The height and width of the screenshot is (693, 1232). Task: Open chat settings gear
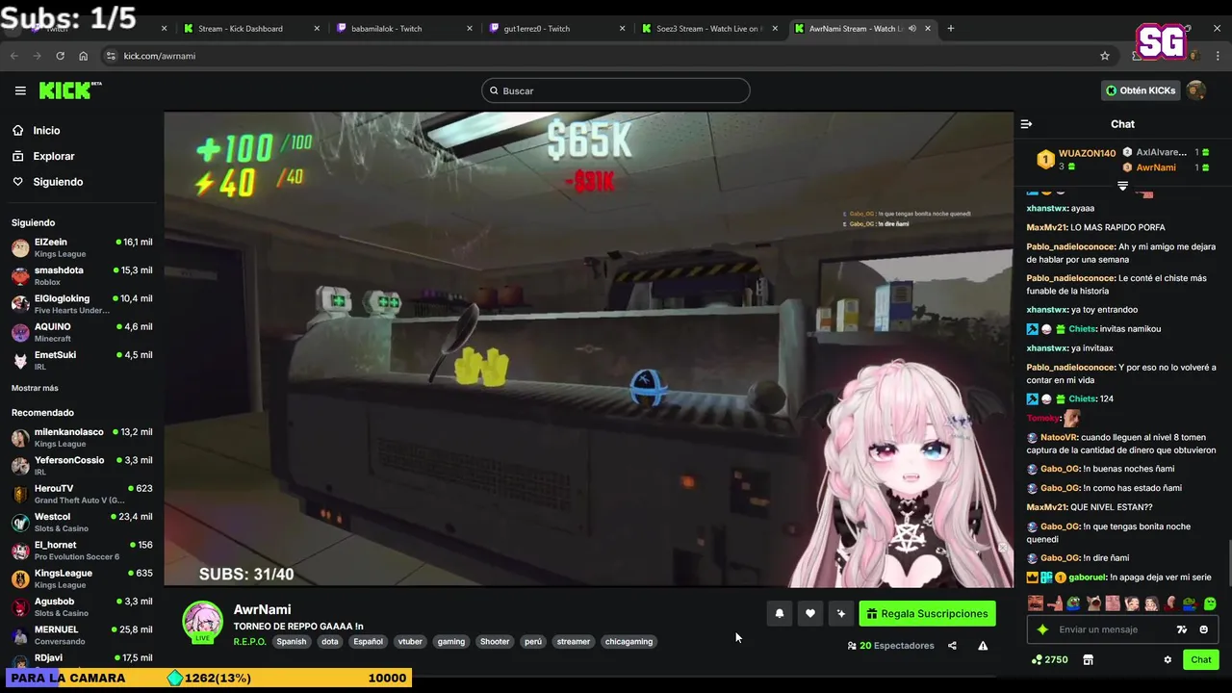1168,659
